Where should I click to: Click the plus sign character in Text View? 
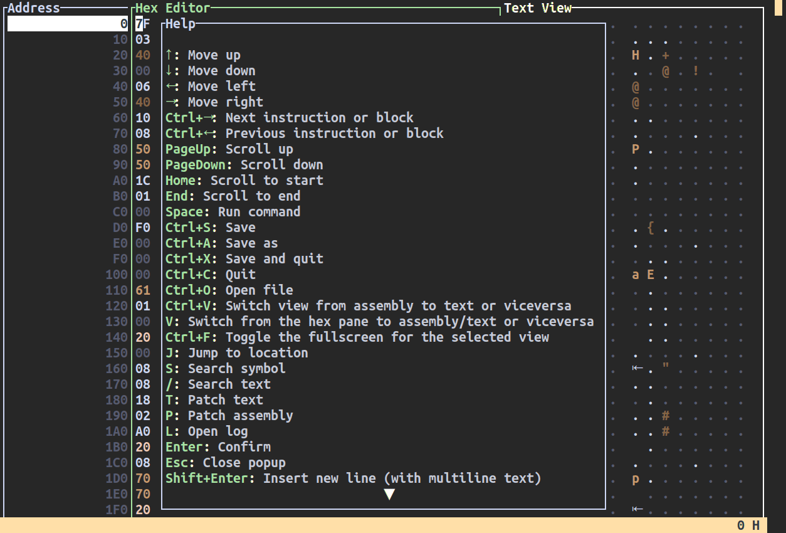(x=666, y=55)
